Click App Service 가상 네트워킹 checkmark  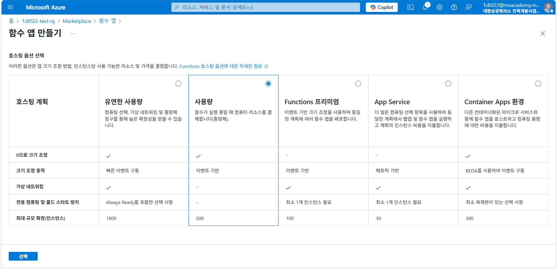[378, 188]
